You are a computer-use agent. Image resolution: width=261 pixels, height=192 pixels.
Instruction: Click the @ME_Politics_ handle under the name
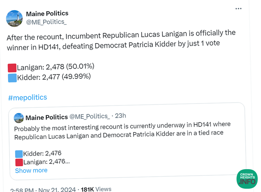coord(46,22)
